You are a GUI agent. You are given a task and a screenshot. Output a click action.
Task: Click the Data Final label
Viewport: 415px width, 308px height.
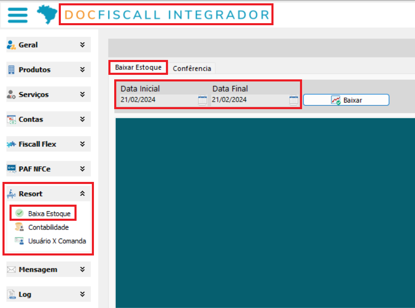(230, 89)
